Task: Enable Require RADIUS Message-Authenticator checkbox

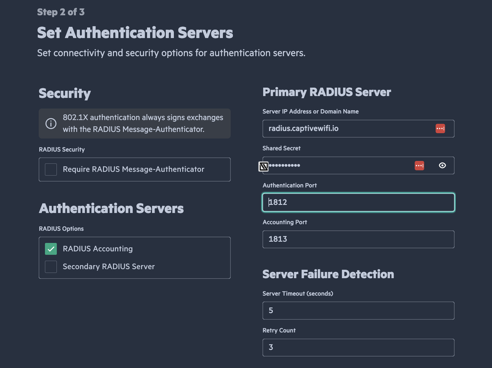Action: (x=51, y=170)
